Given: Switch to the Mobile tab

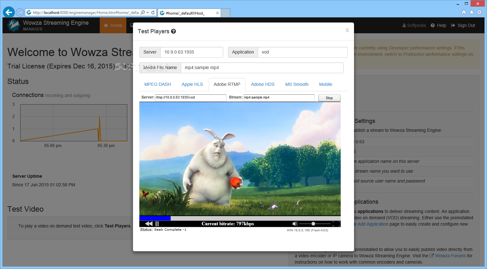Looking at the screenshot, I should pyautogui.click(x=326, y=84).
